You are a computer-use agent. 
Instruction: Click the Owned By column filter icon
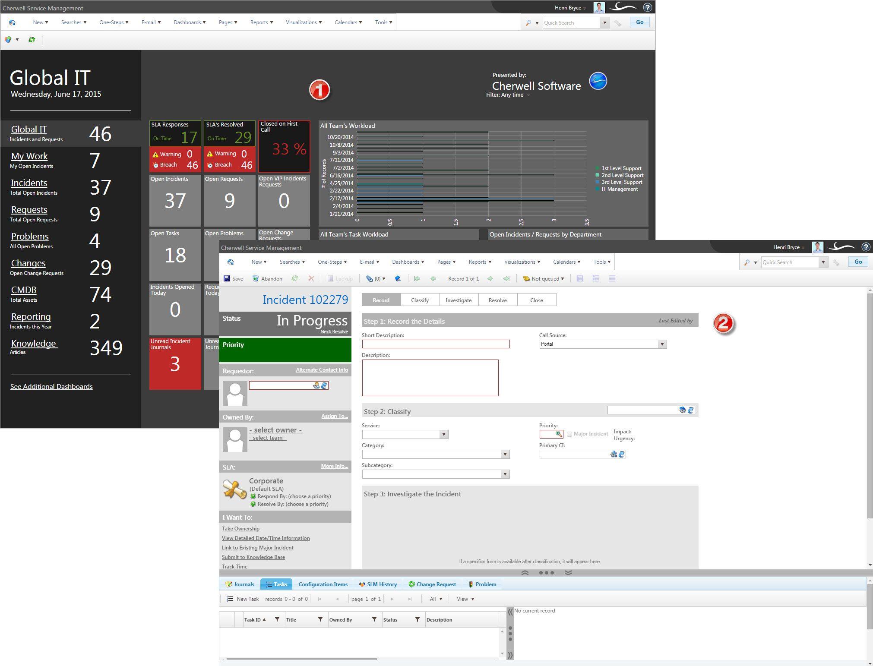coord(374,620)
